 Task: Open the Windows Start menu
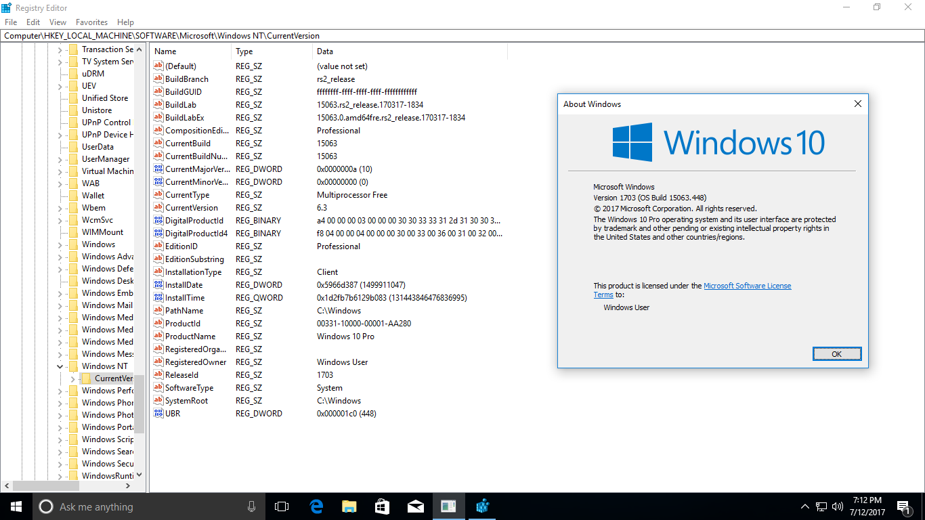[16, 506]
